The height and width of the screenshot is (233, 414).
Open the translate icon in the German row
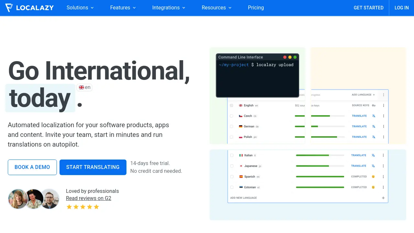coord(374,127)
